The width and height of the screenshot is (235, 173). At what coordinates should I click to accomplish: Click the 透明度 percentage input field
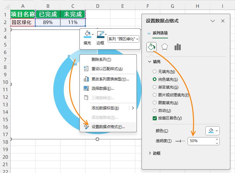pyautogui.click(x=201, y=141)
